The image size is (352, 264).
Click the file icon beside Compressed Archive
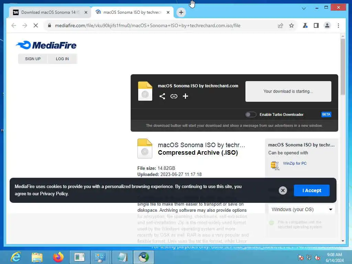click(x=145, y=148)
